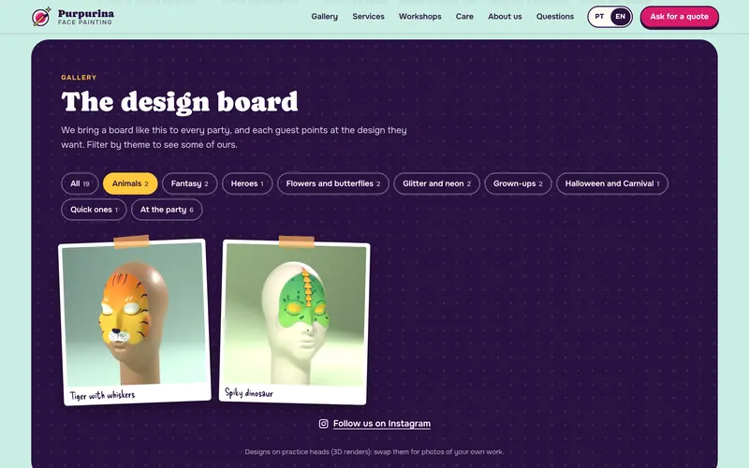
Task: Click the Ask for a quote button
Action: (680, 17)
